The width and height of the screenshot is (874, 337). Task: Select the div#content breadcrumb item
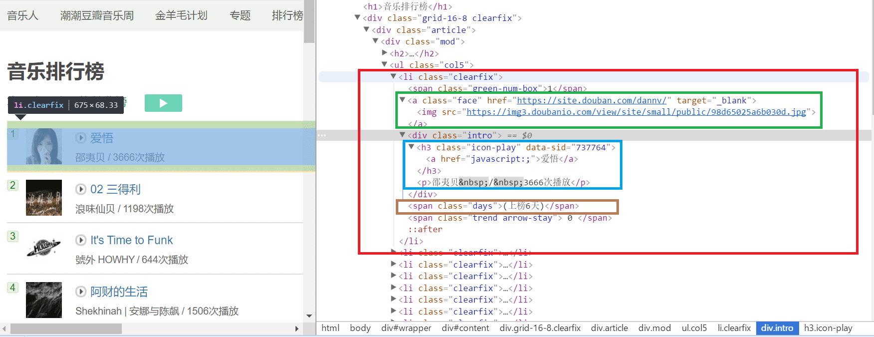tap(465, 328)
